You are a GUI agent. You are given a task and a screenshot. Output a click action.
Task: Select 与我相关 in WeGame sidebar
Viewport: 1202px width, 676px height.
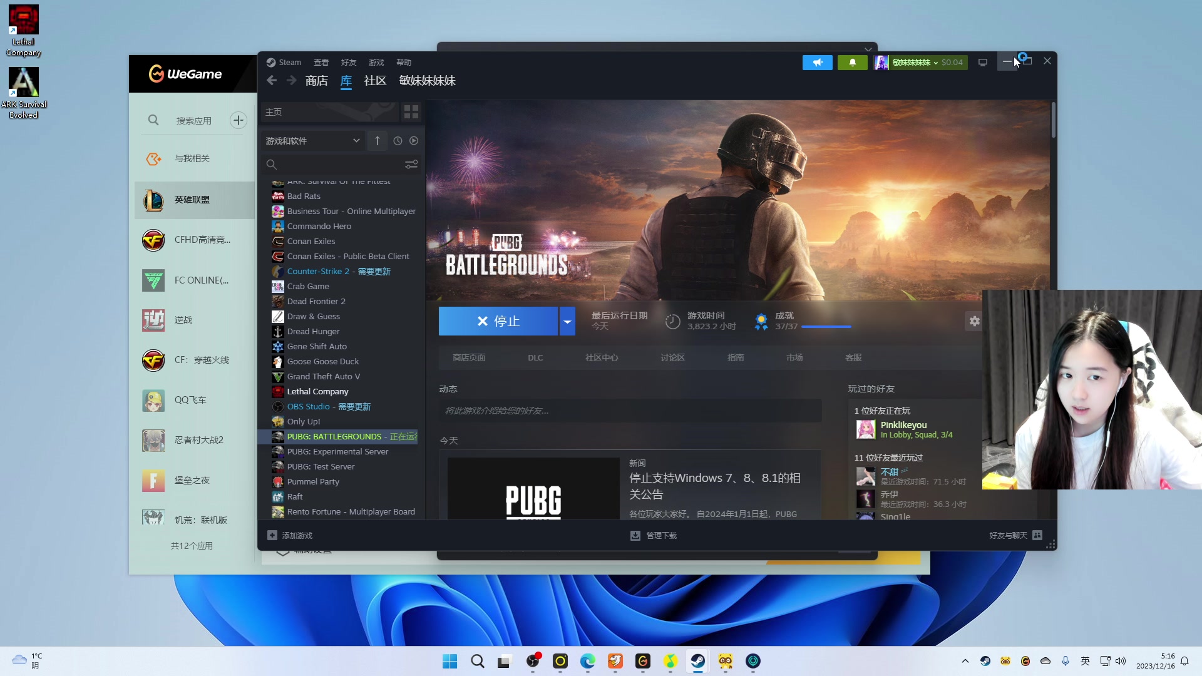(195, 159)
